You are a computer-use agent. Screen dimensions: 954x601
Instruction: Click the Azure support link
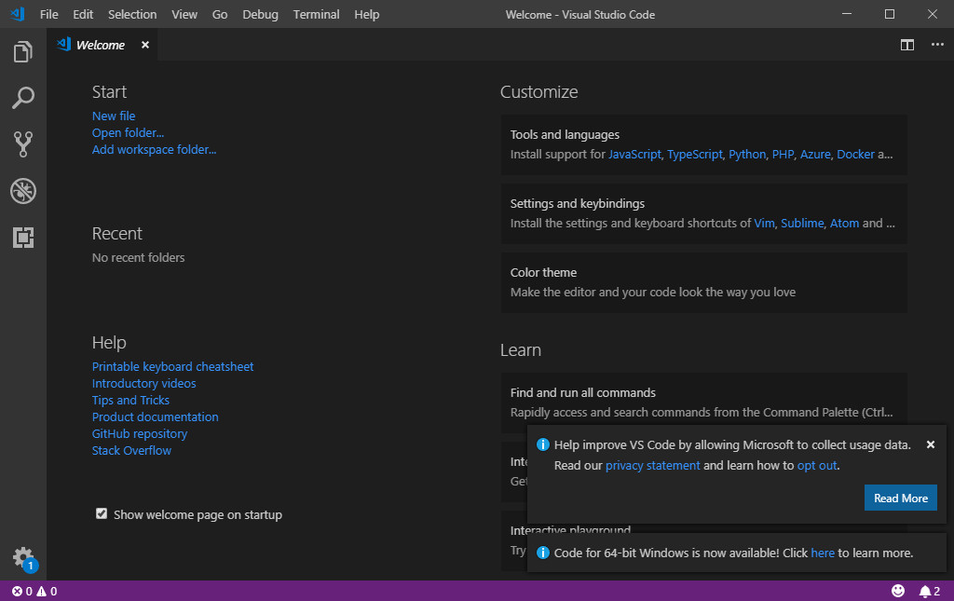pyautogui.click(x=815, y=155)
